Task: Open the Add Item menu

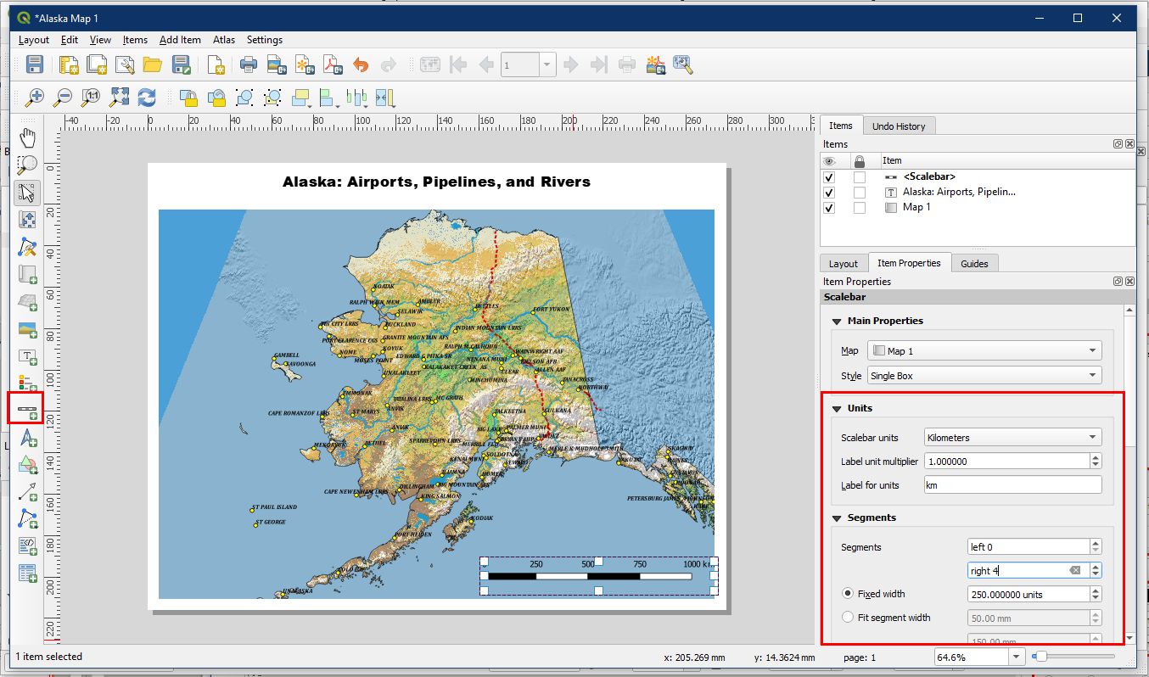Action: pos(180,40)
